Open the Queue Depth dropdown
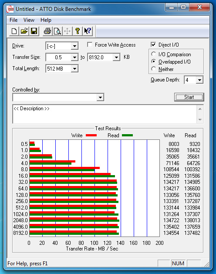The width and height of the screenshot is (216, 274). coord(199,80)
